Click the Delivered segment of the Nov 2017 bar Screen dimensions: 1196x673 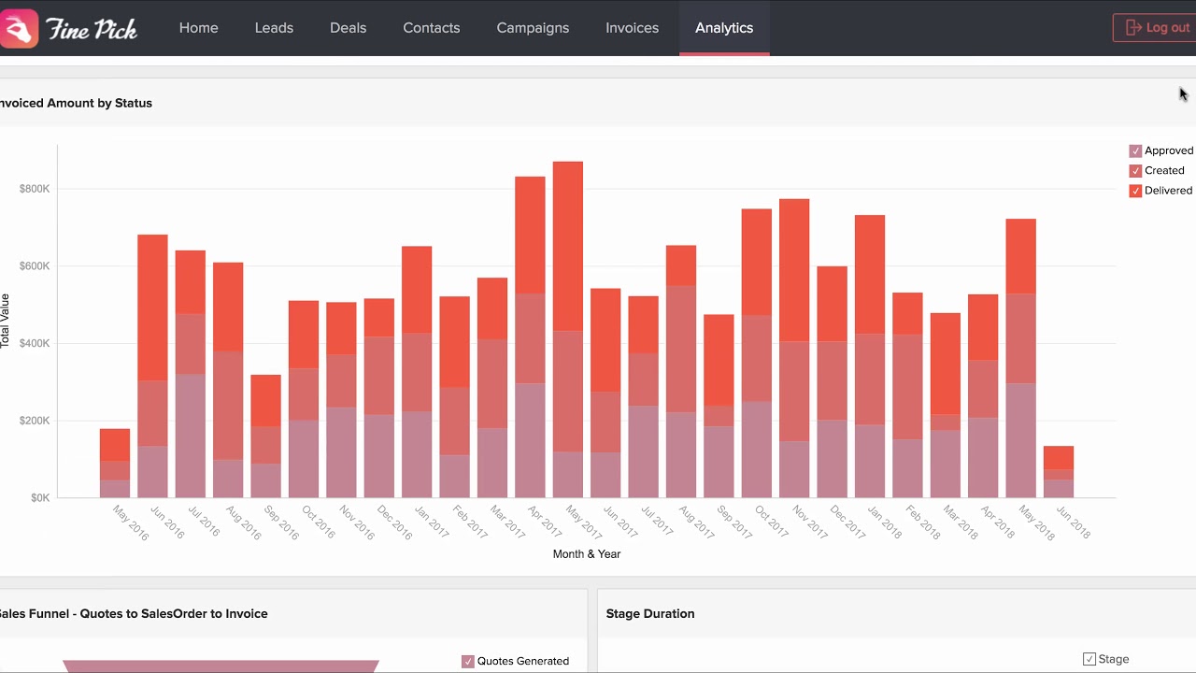point(794,270)
